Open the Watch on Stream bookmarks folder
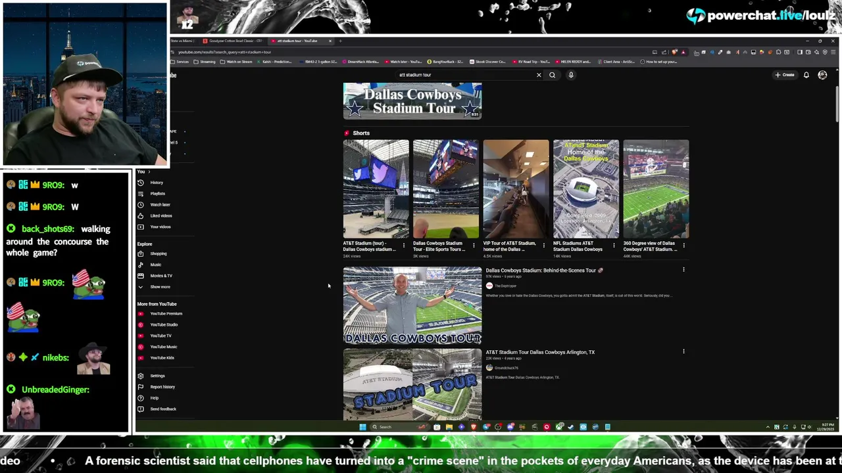The height and width of the screenshot is (473, 842). pyautogui.click(x=236, y=62)
